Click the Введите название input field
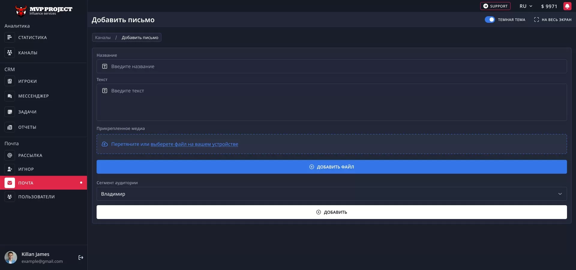This screenshot has width=576, height=270. (x=331, y=66)
